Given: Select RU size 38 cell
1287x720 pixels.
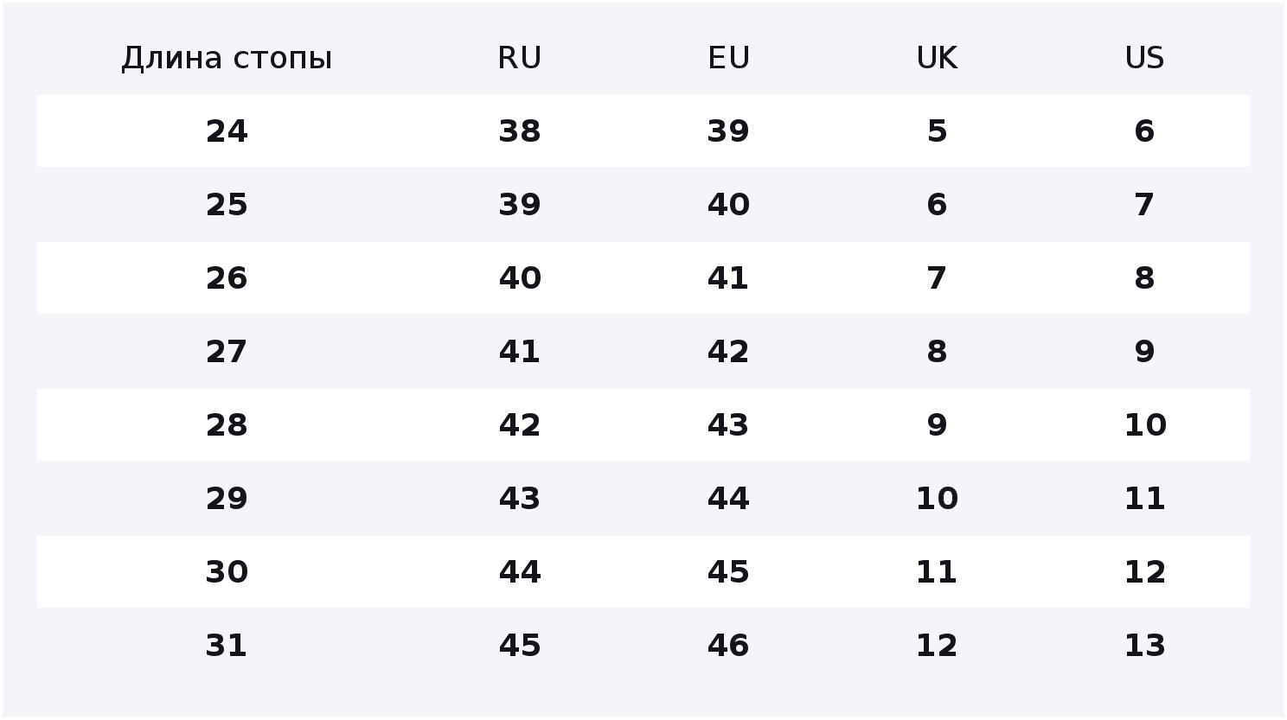Looking at the screenshot, I should (x=520, y=131).
